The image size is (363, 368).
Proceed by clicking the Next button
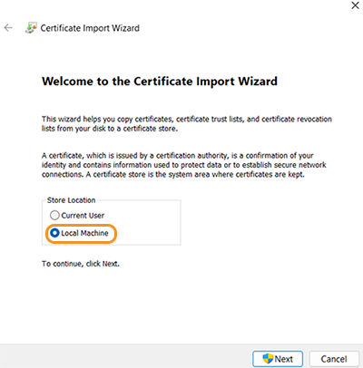pyautogui.click(x=278, y=359)
